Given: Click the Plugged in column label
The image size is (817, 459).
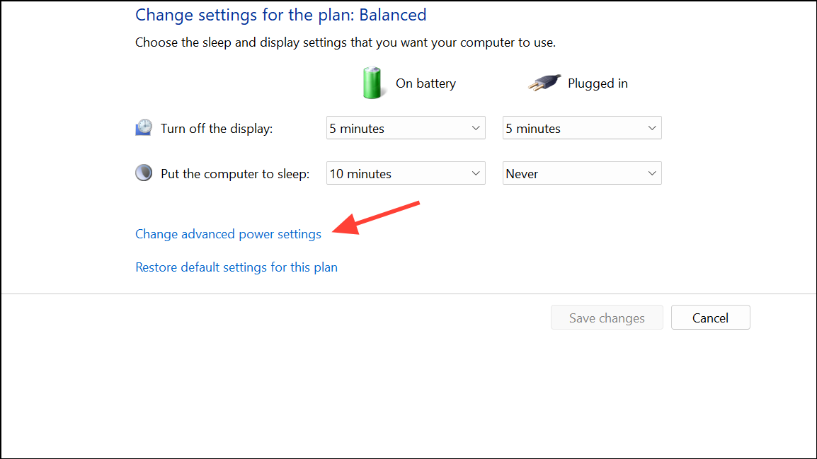Looking at the screenshot, I should (598, 83).
